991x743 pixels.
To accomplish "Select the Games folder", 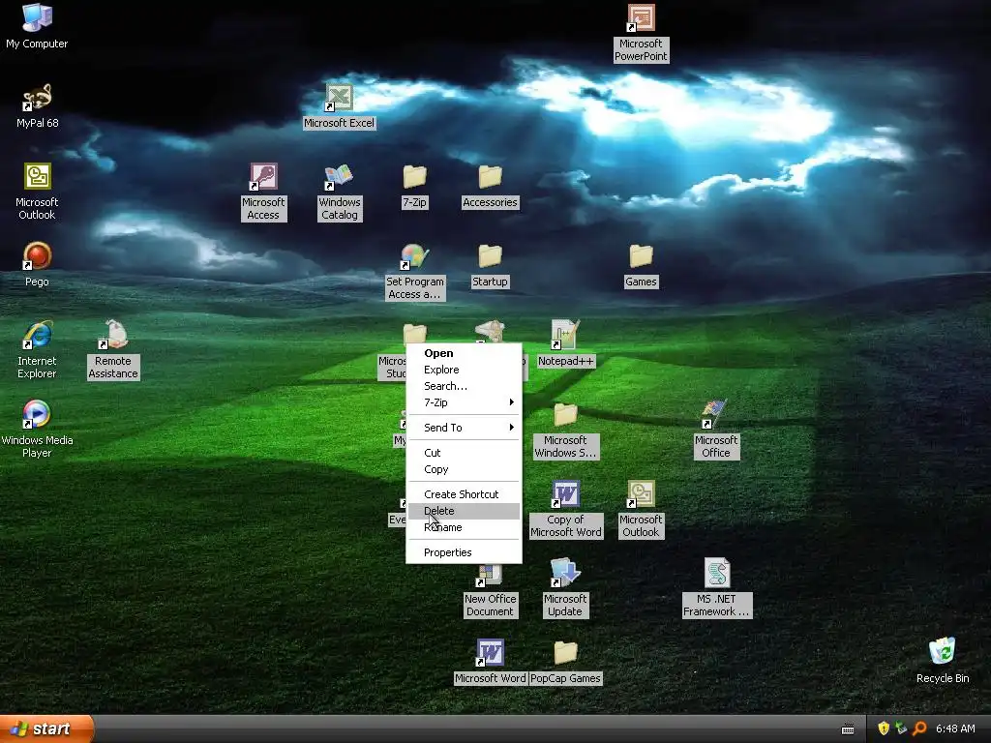I will pos(641,265).
